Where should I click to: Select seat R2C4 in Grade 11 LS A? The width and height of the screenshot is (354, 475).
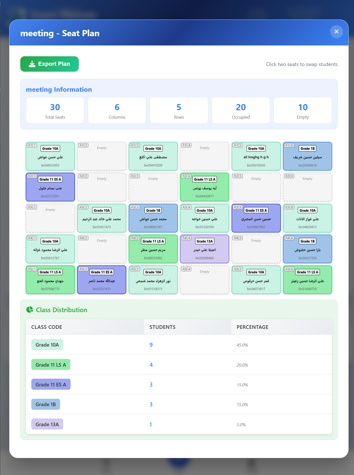205,187
